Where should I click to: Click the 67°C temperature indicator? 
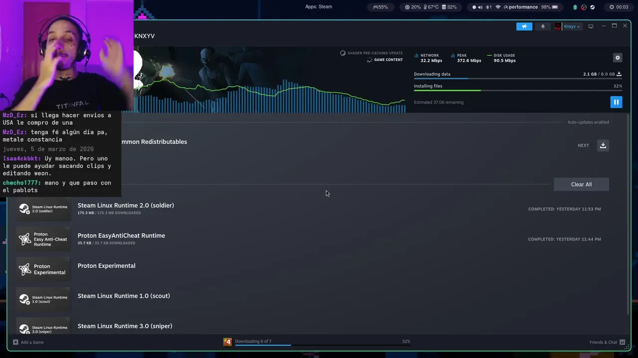click(x=431, y=7)
